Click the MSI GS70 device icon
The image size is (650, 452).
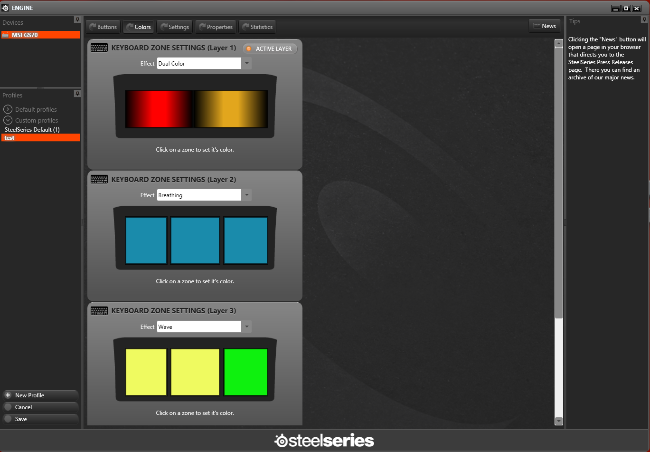(x=6, y=35)
